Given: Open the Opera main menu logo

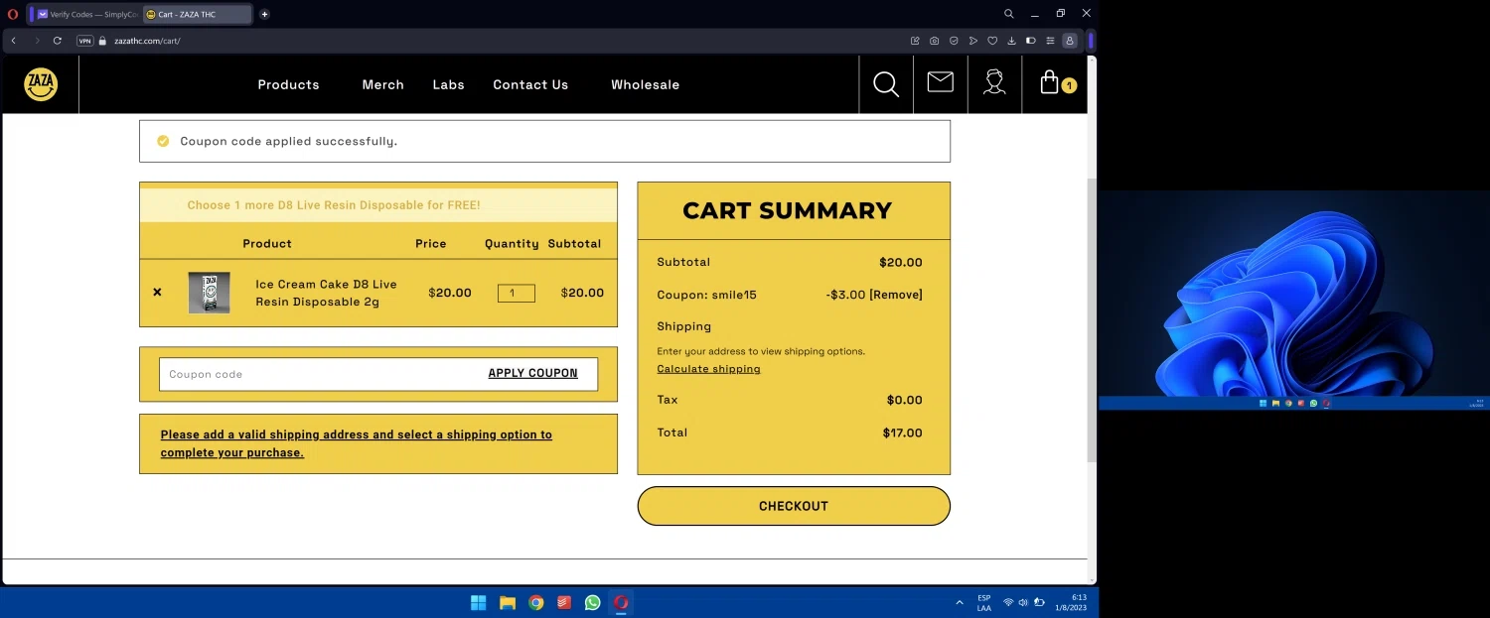Looking at the screenshot, I should coord(13,14).
